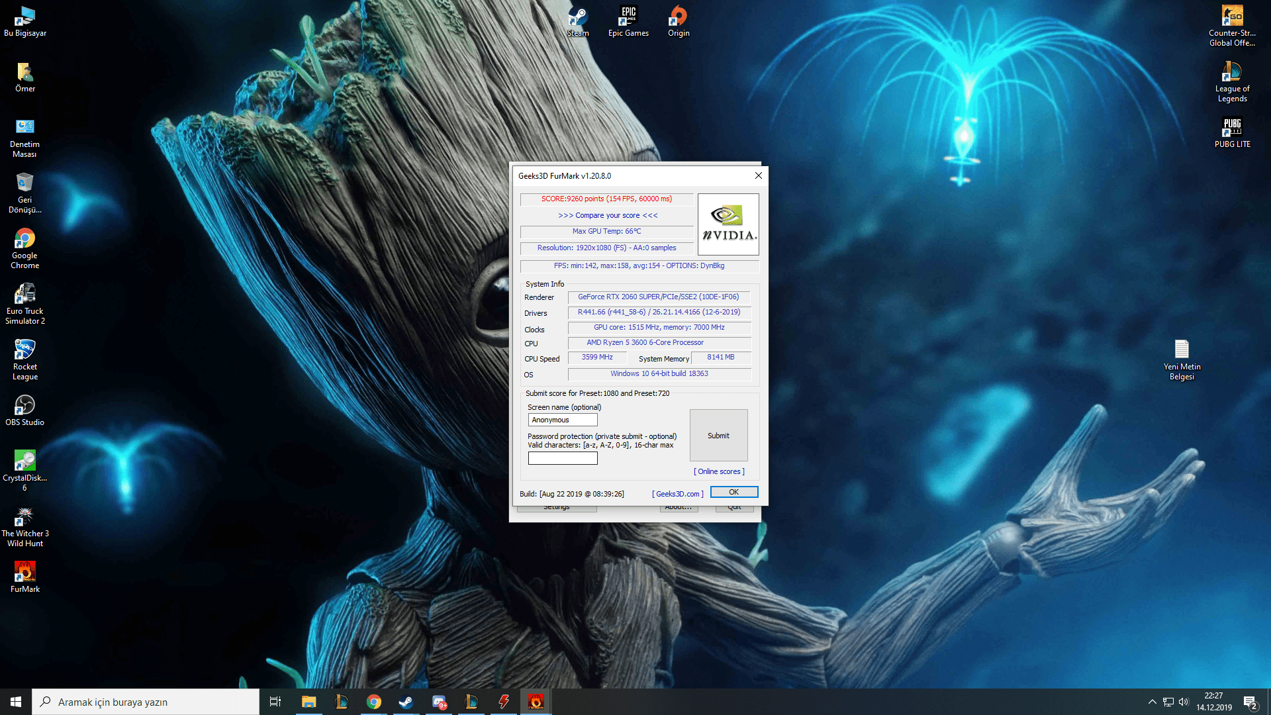Click the FurMark icon in the taskbar

coord(536,702)
